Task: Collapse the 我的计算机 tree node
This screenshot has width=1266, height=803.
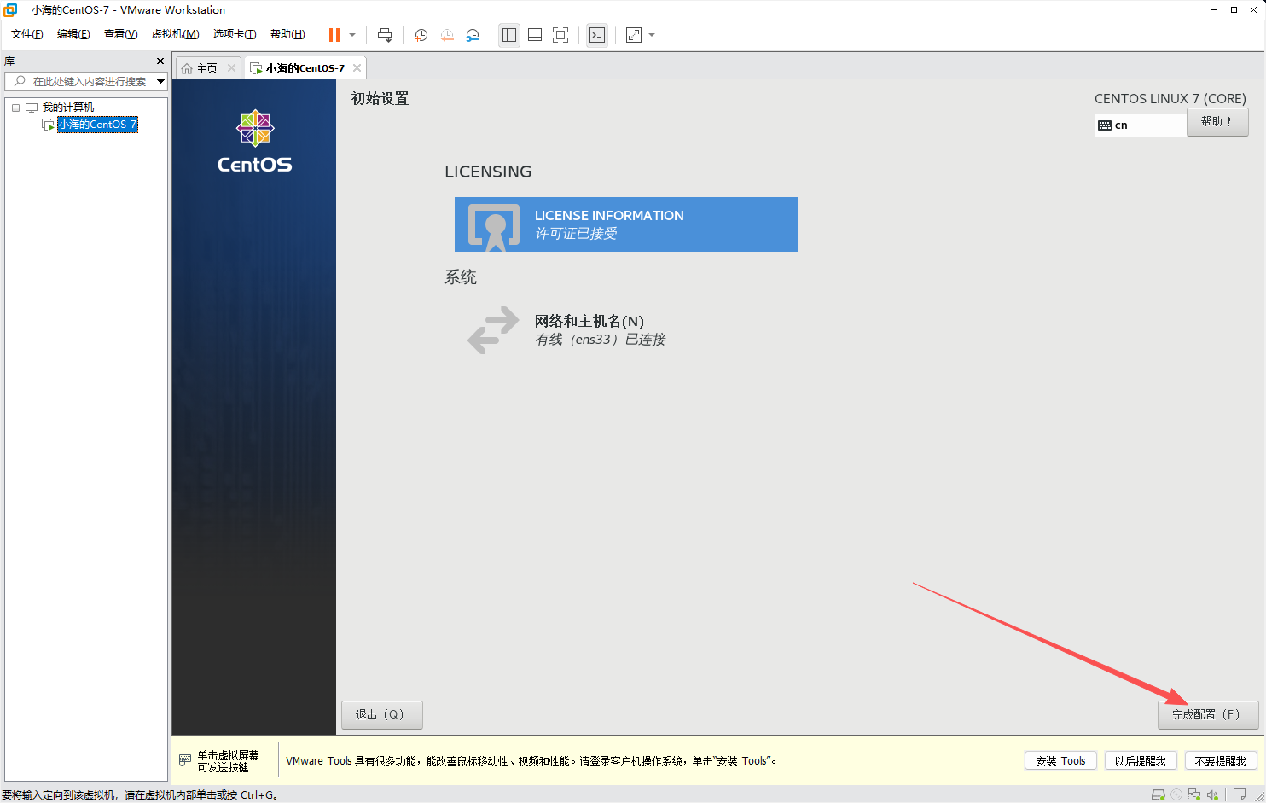Action: pos(15,108)
